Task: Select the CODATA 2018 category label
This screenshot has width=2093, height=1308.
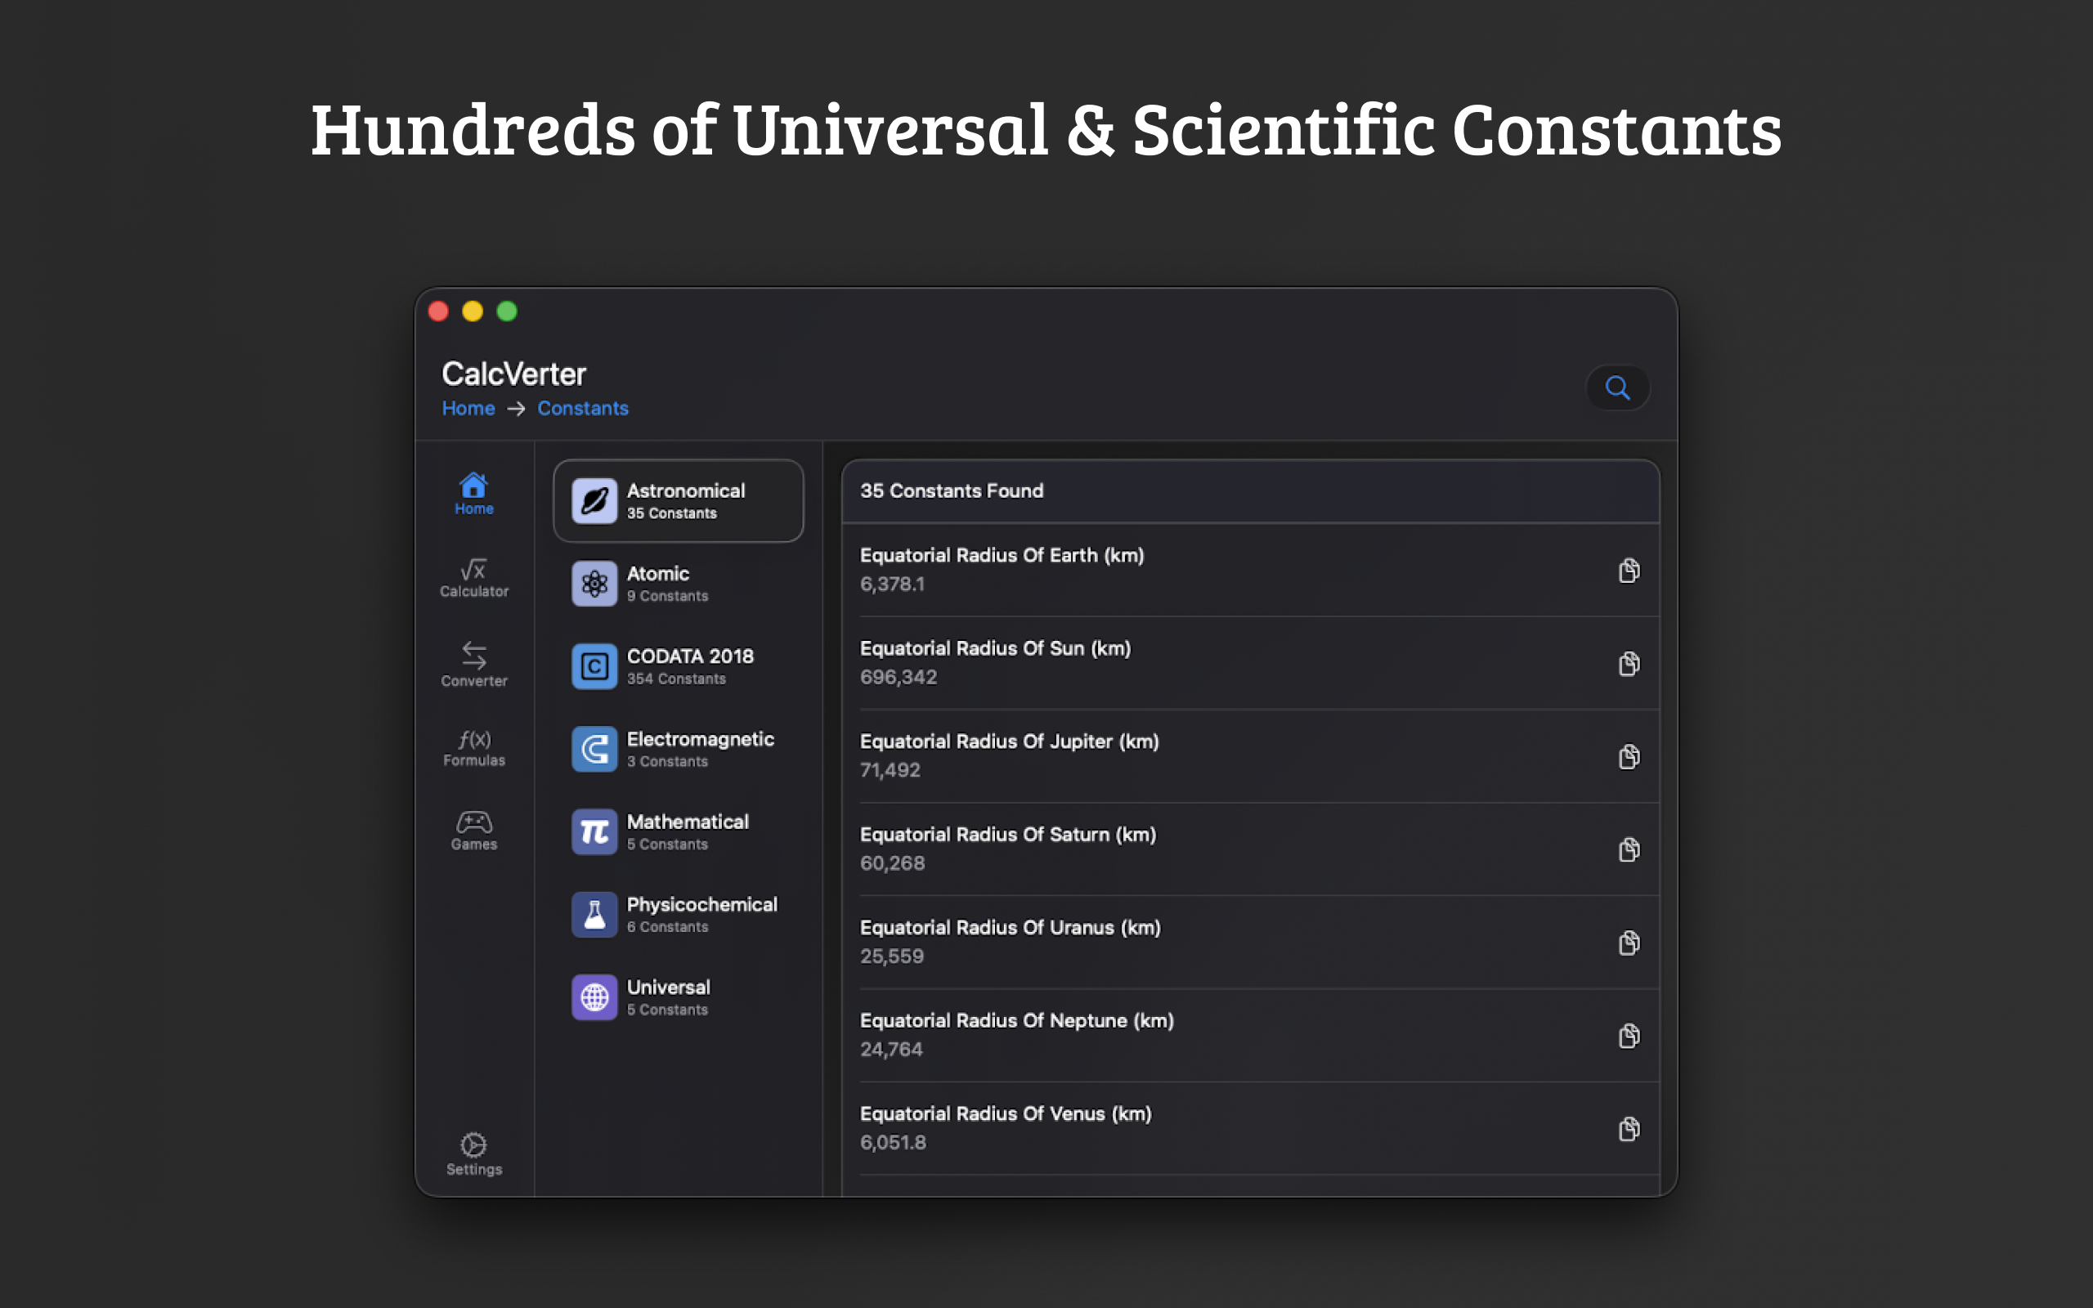Action: 690,656
